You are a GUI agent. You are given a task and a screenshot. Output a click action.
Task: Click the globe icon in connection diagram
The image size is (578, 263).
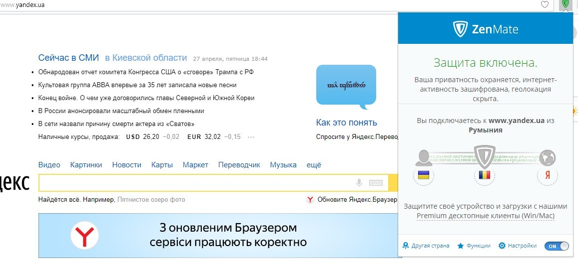tap(548, 157)
